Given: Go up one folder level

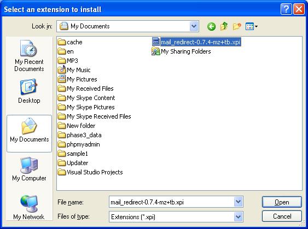Looking at the screenshot, I should pyautogui.click(x=224, y=26).
